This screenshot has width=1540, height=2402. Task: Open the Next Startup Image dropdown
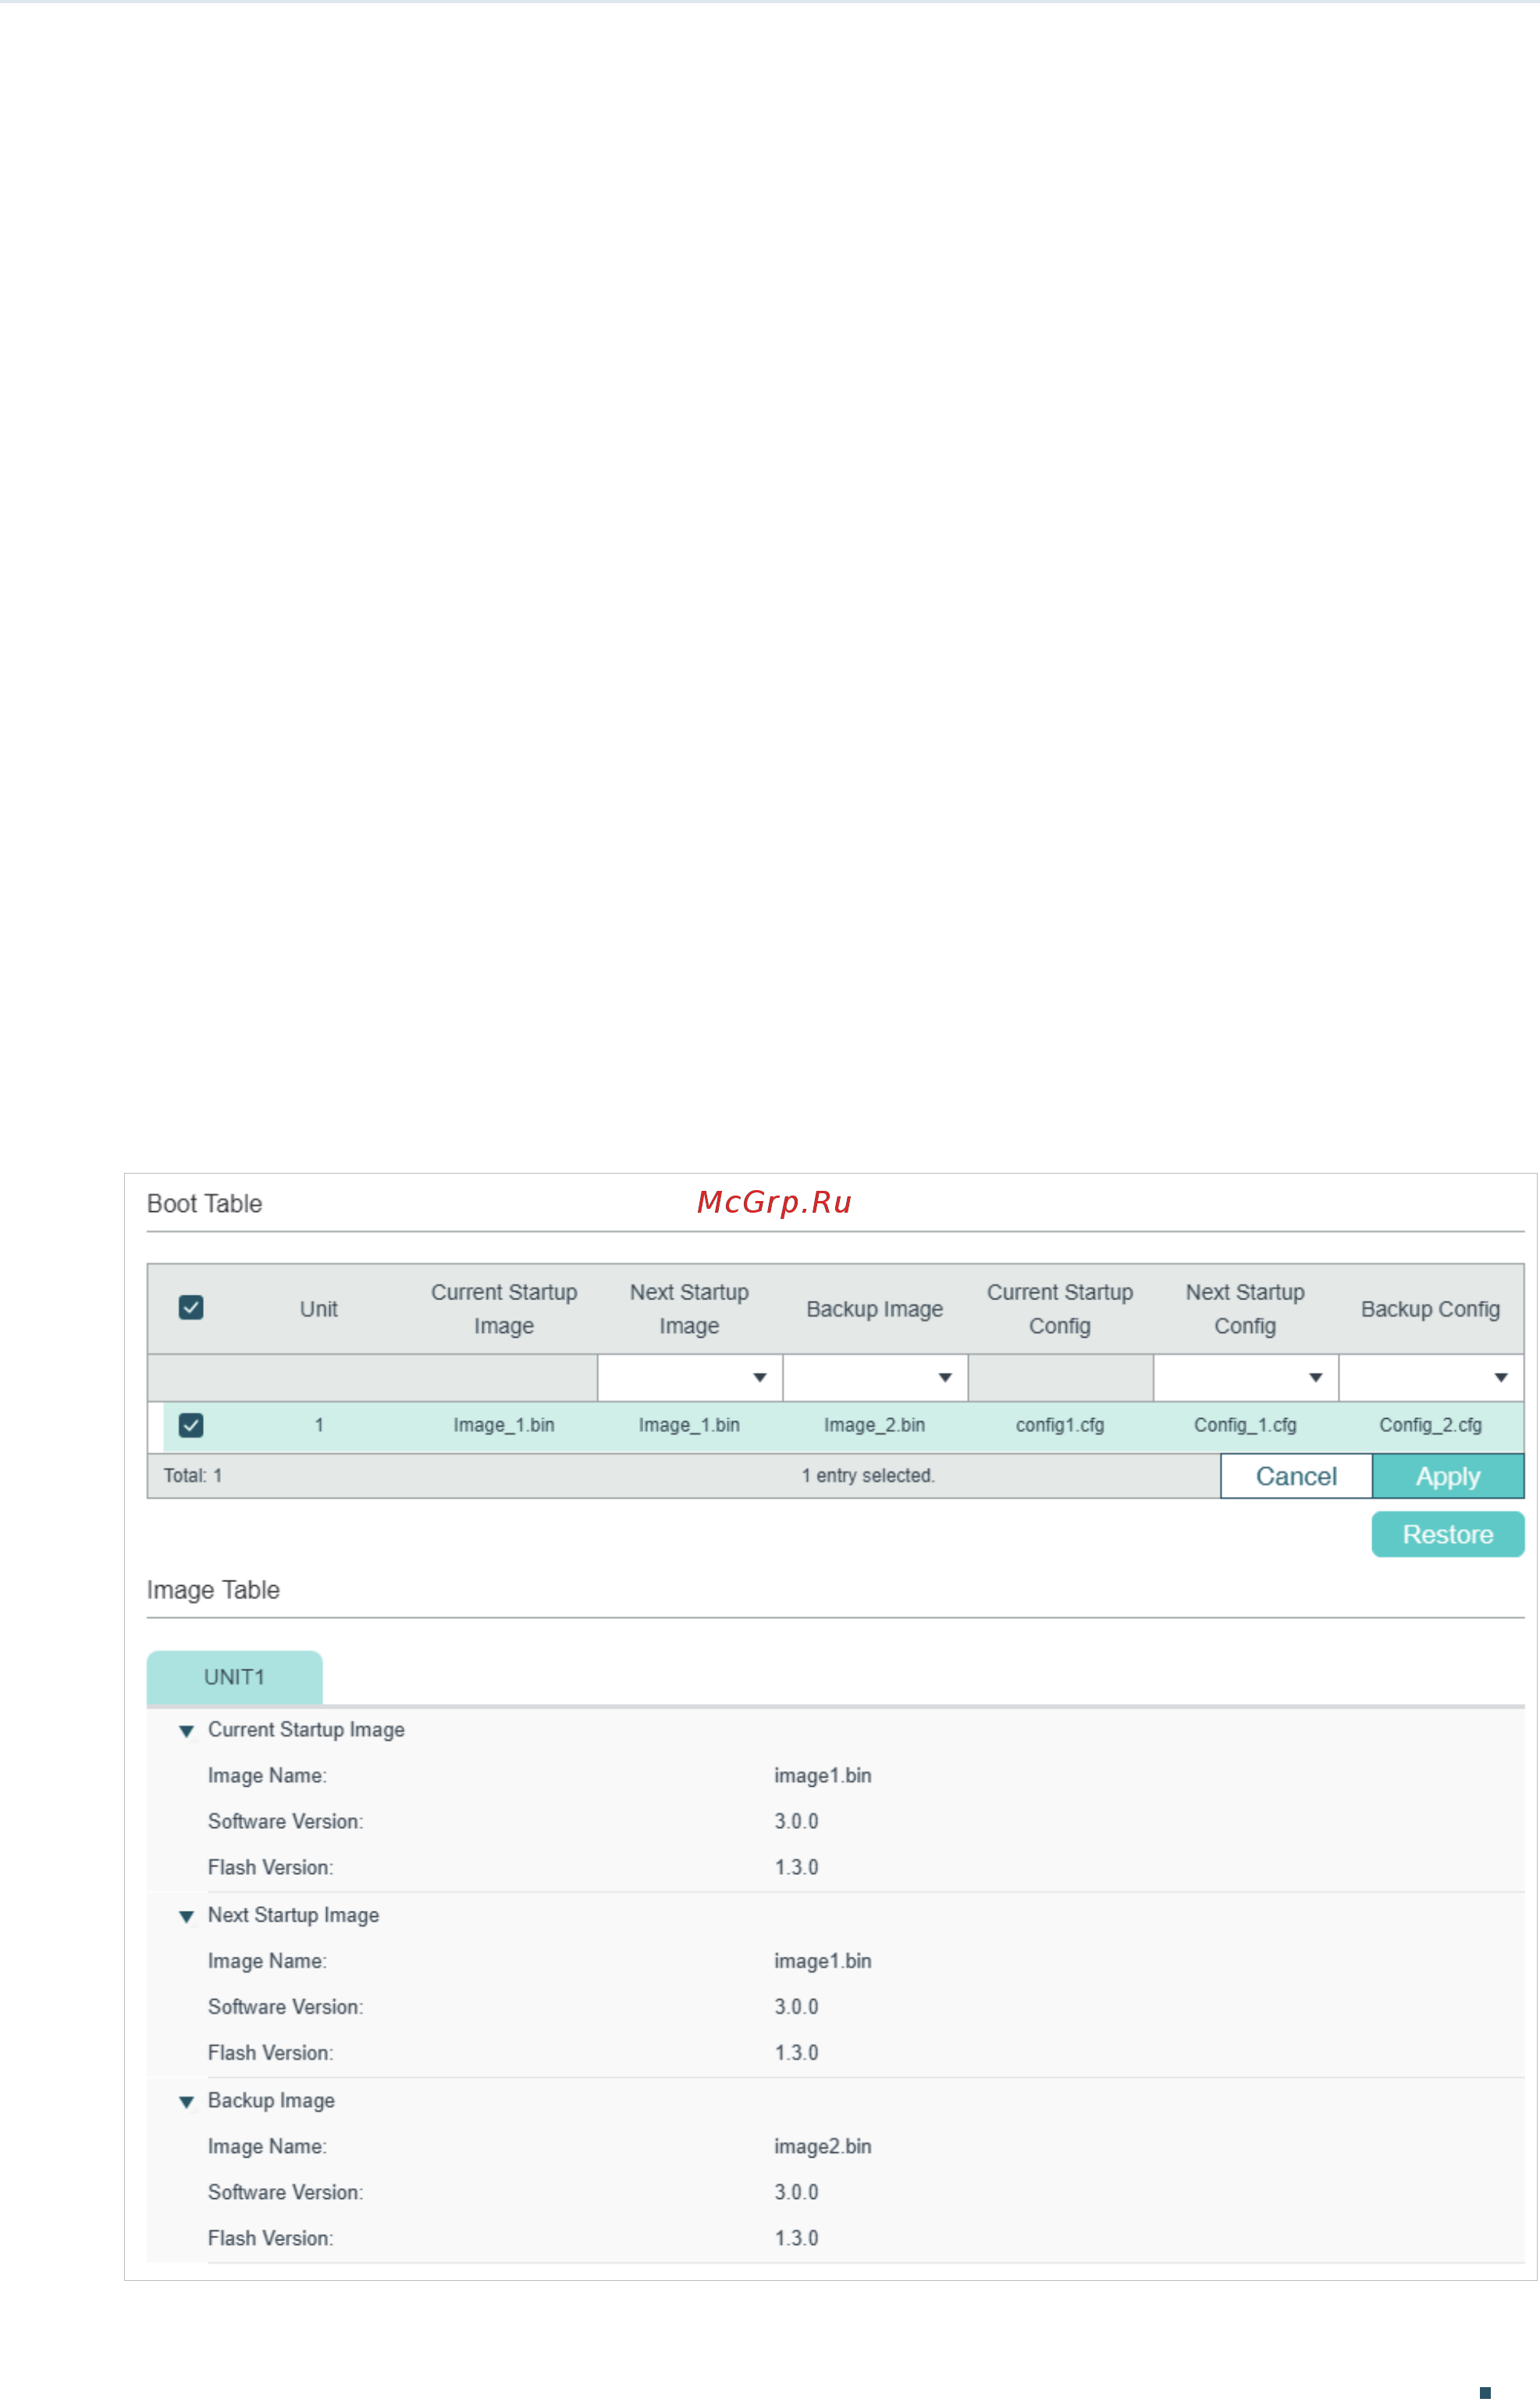690,1377
